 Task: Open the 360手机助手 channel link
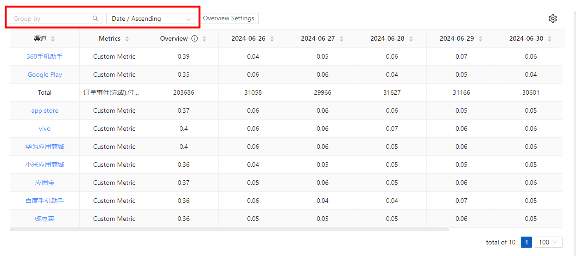(x=44, y=56)
